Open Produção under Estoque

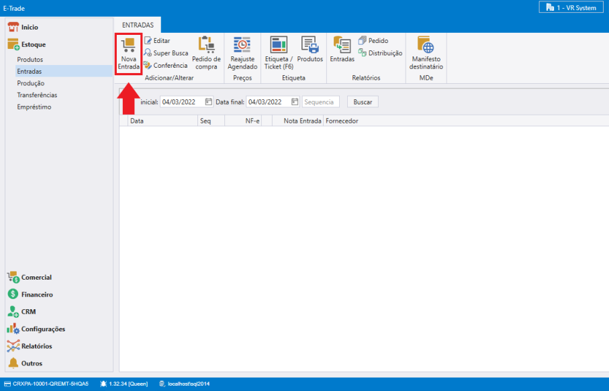(31, 83)
